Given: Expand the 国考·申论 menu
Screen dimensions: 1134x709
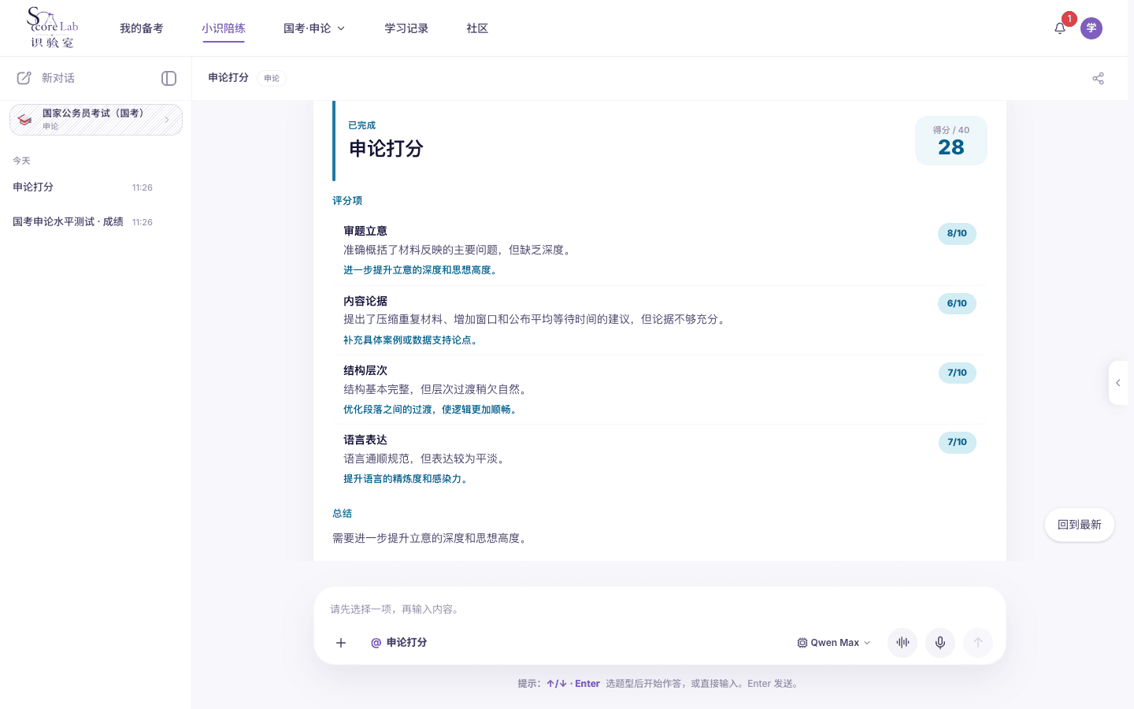Looking at the screenshot, I should 314,28.
